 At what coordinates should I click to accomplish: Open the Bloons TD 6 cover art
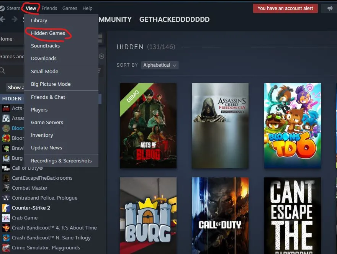click(292, 126)
